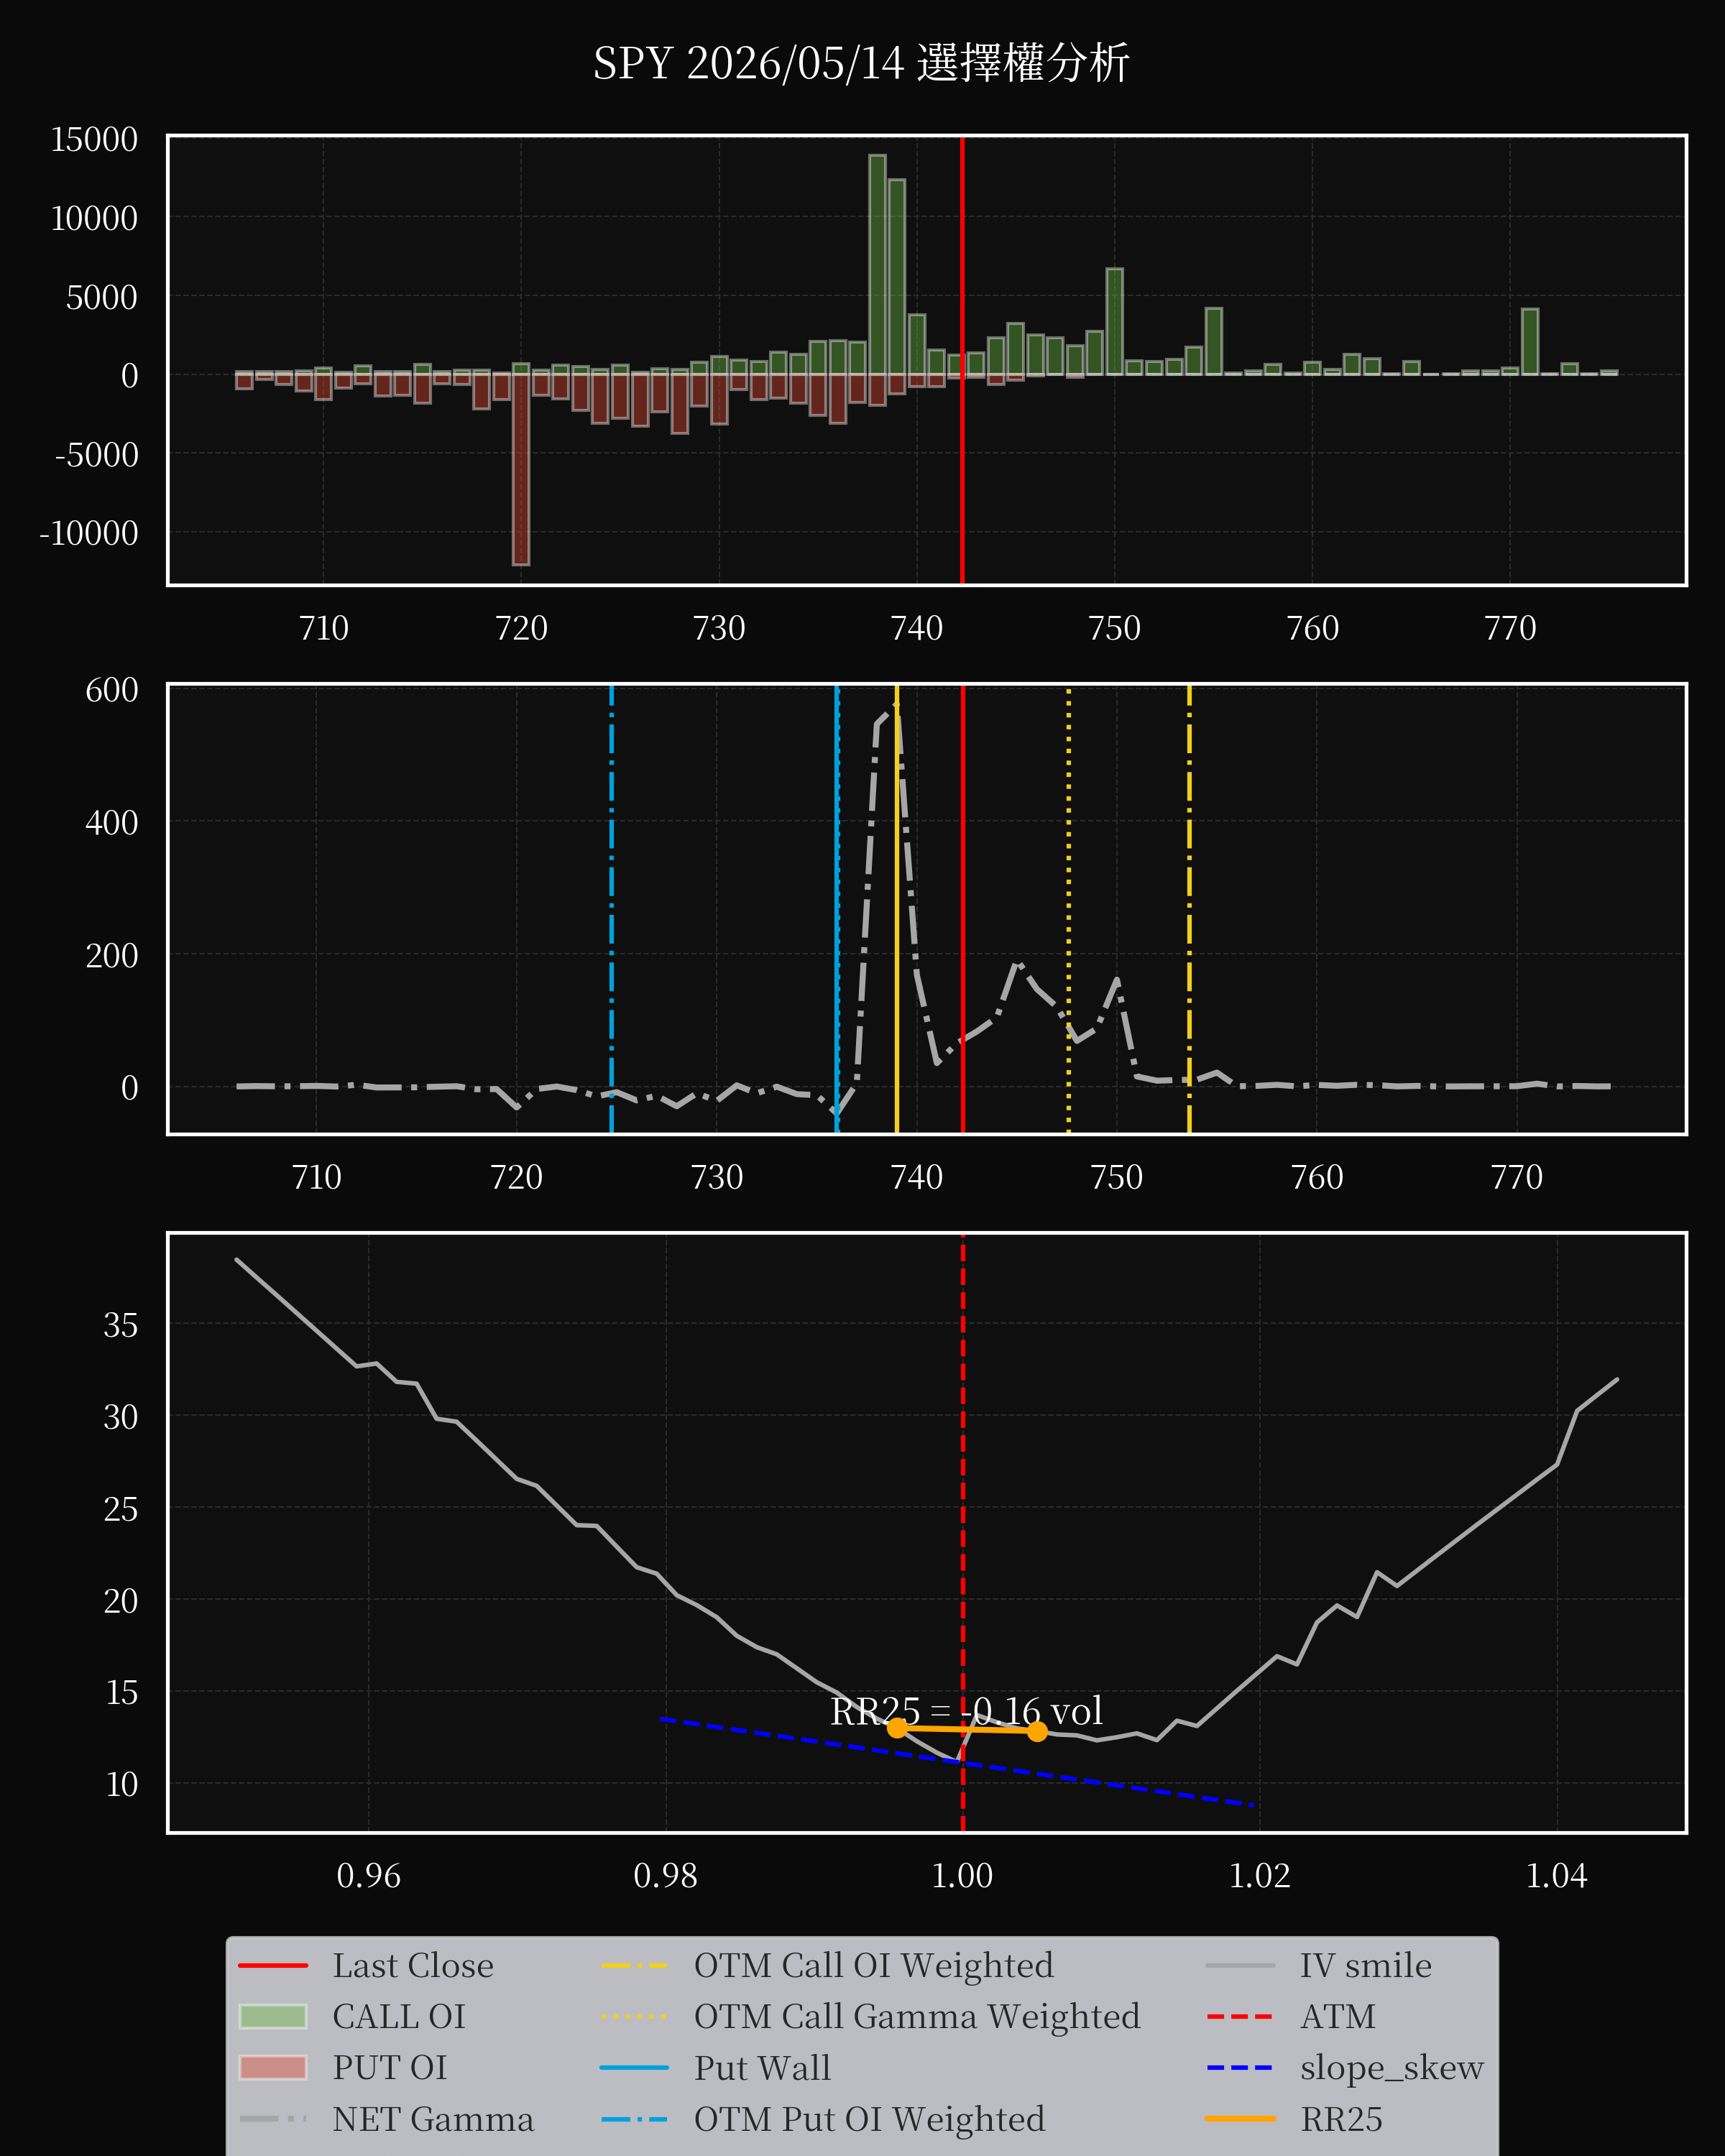
Task: Click the 15000 y-axis label in top chart
Action: click(x=94, y=139)
